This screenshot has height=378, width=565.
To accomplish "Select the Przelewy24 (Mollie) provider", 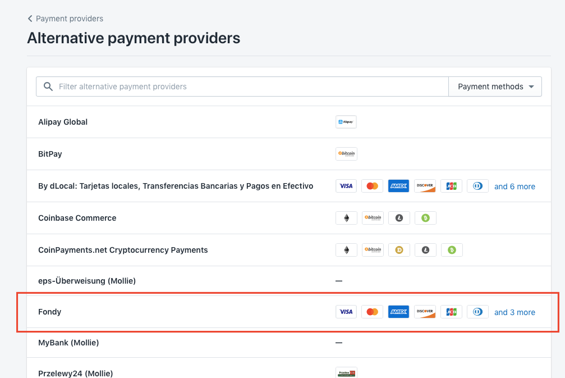I will click(x=75, y=374).
